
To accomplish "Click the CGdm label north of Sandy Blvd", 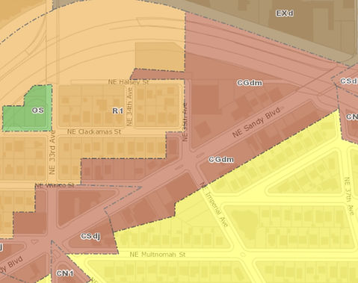I will coord(250,83).
